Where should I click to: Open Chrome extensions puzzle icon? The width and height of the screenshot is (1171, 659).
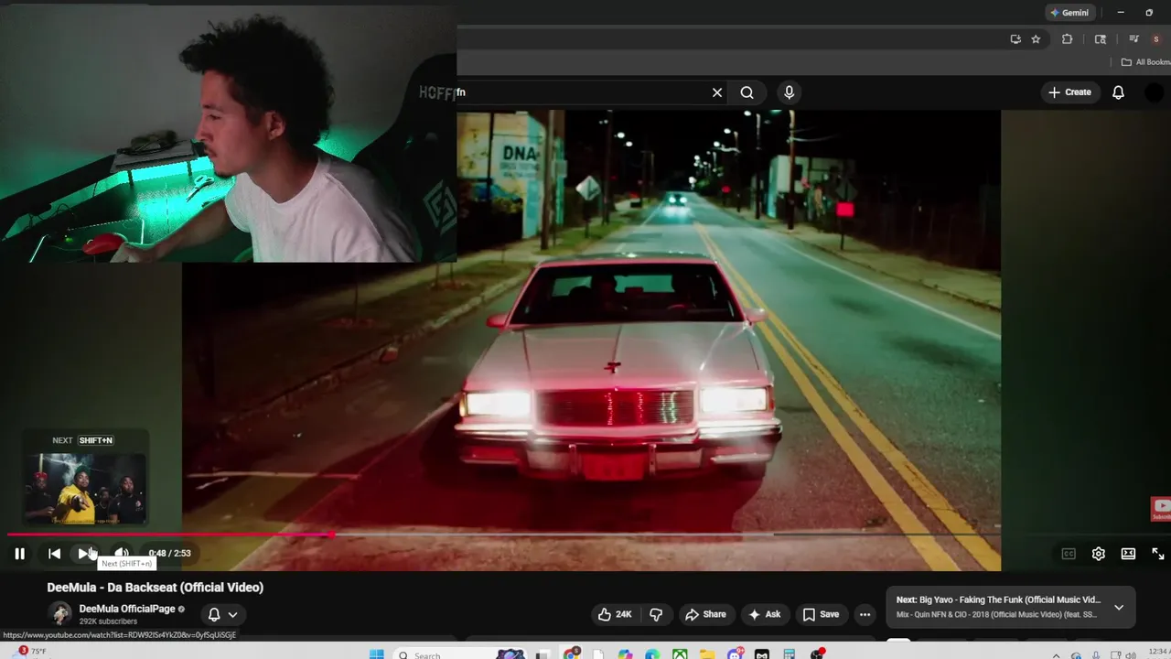click(x=1067, y=39)
